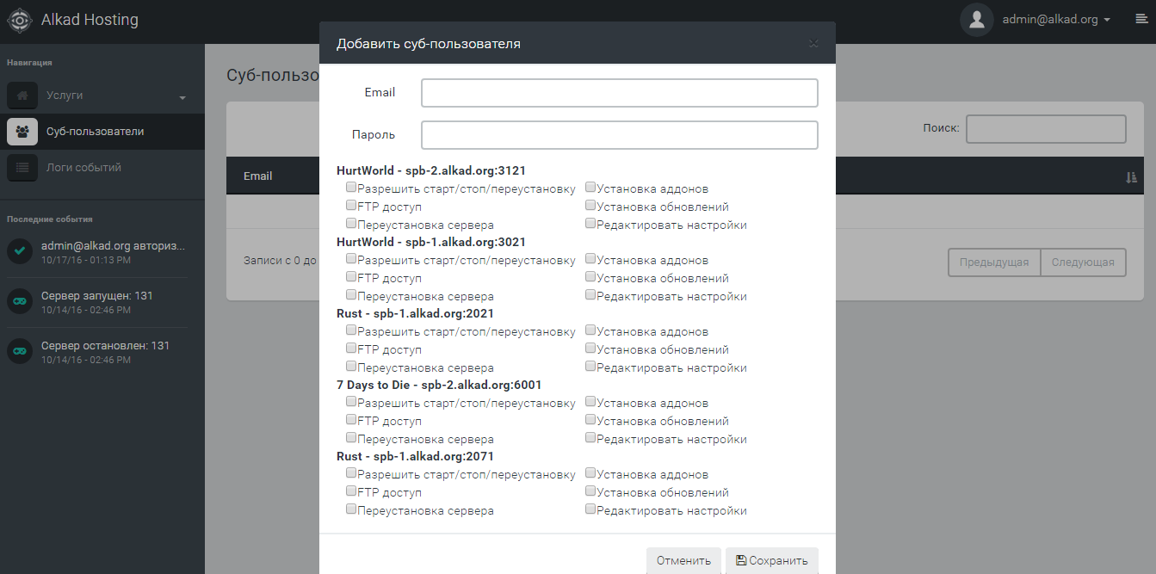The width and height of the screenshot is (1156, 574).
Task: Click the Следующая pagination button
Action: point(1083,262)
